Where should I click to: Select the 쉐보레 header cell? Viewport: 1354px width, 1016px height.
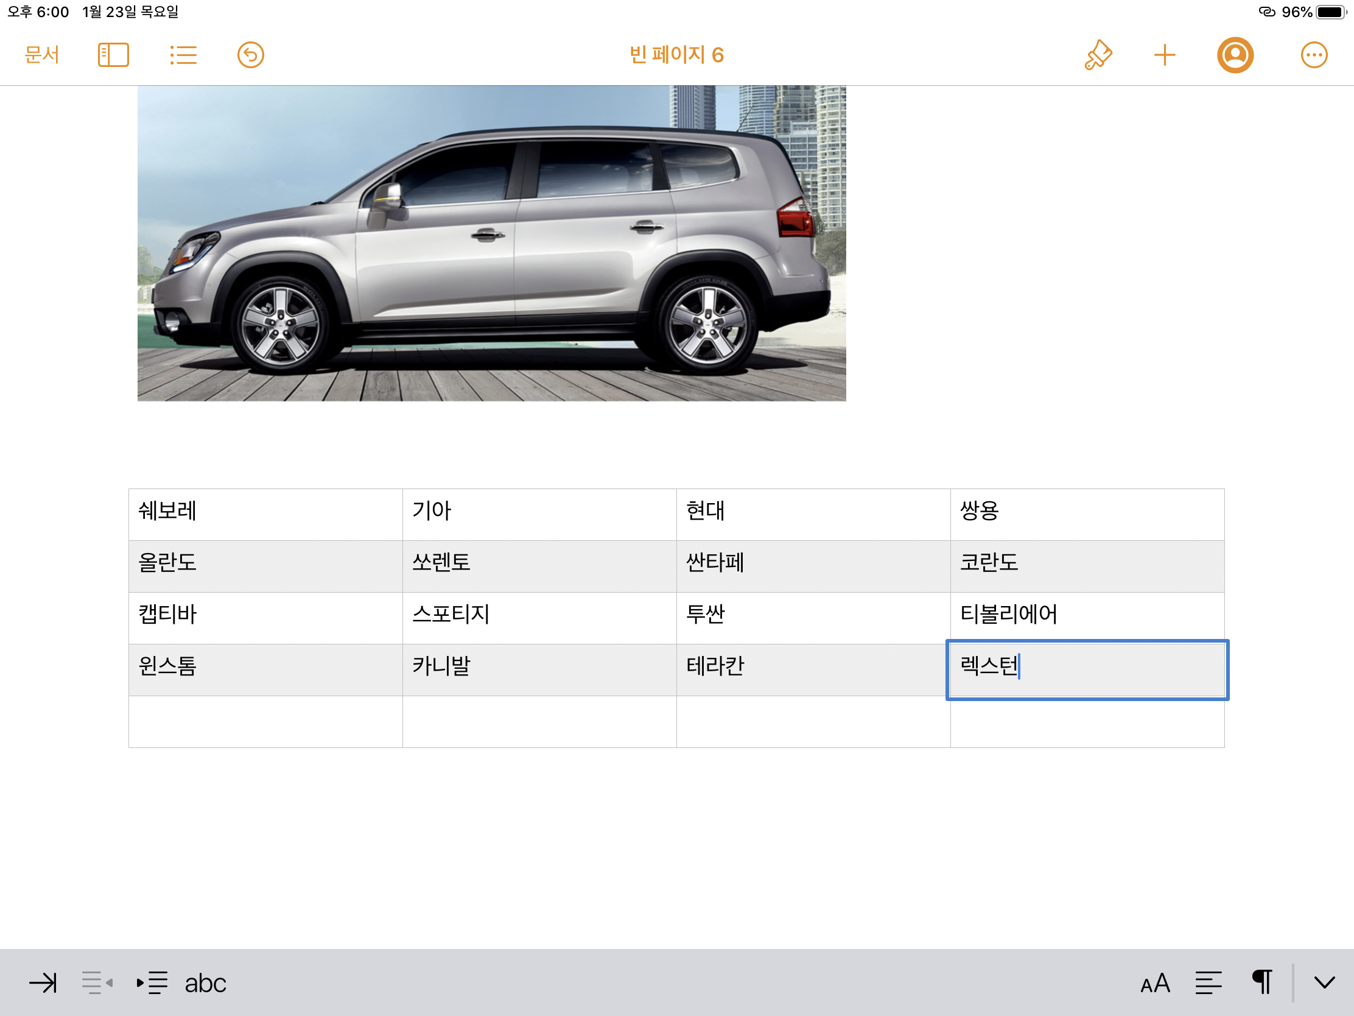click(x=265, y=514)
